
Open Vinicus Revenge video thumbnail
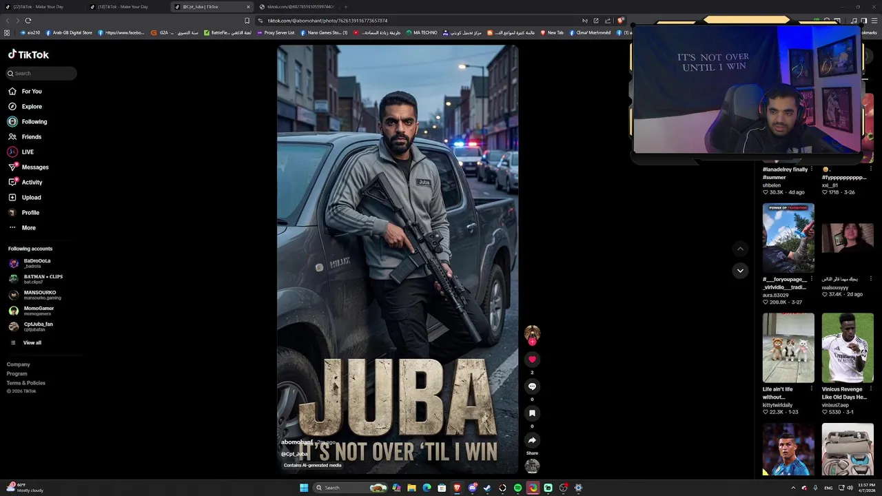(x=848, y=348)
